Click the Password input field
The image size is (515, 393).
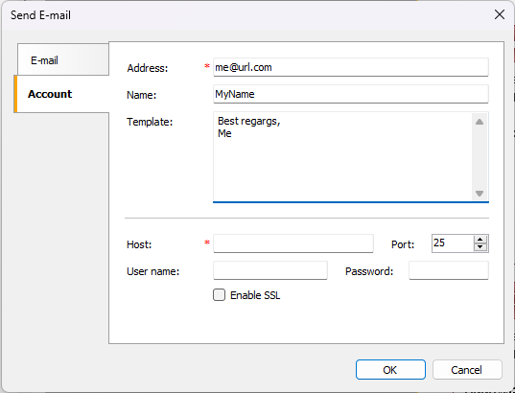click(x=449, y=270)
